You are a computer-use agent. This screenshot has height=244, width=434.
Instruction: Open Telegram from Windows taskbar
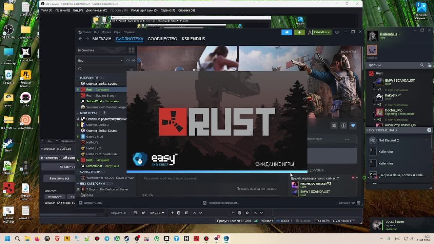click(x=107, y=239)
